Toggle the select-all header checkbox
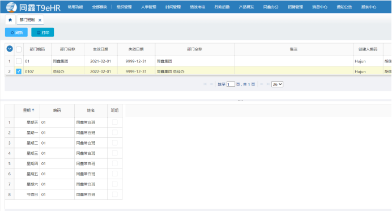The width and height of the screenshot is (392, 211). pyautogui.click(x=19, y=49)
